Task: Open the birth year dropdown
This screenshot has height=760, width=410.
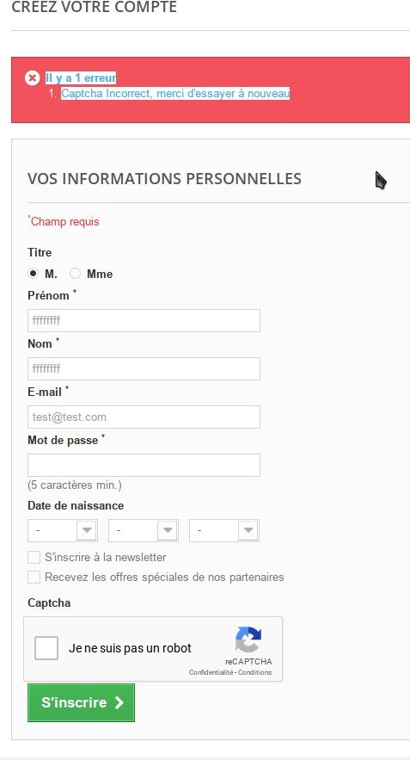Action: [x=224, y=530]
